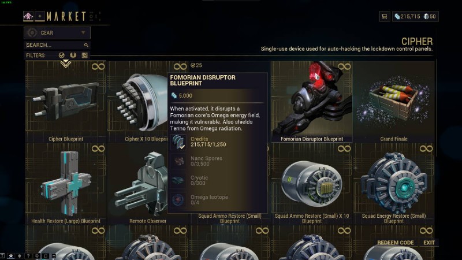
Task: Toggle the grid pattern filter
Action: (84, 55)
